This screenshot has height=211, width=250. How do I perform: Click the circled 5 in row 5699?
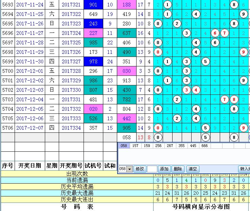[205, 62]
